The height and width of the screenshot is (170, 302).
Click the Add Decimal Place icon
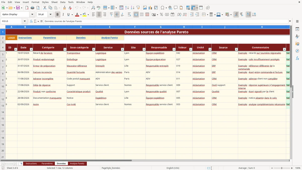179,15
